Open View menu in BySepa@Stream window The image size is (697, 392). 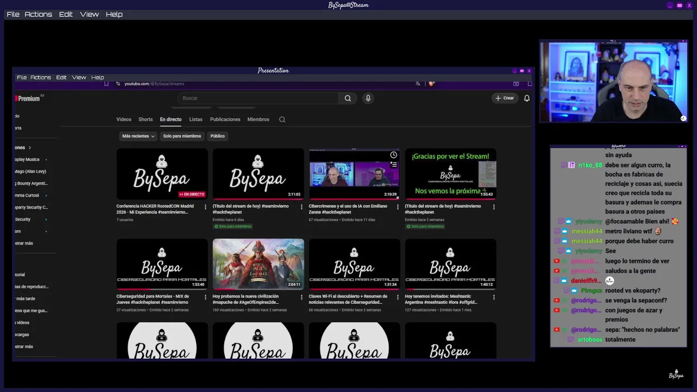coord(89,14)
